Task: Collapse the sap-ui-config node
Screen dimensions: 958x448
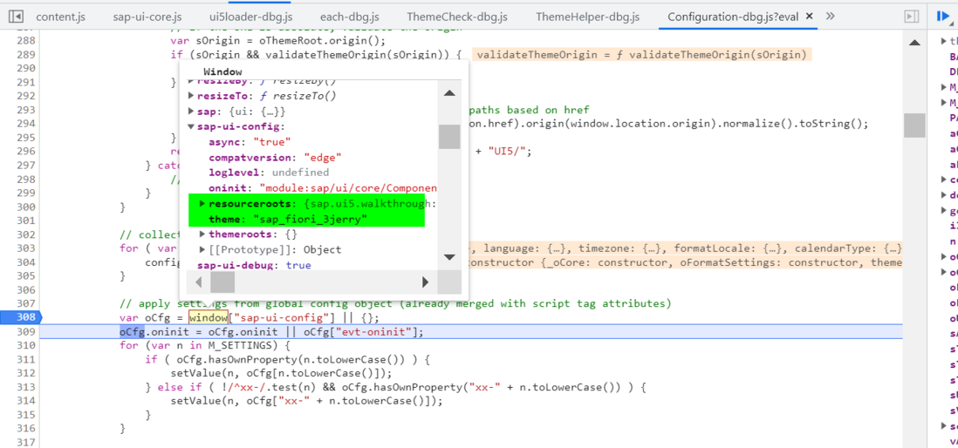Action: [x=191, y=127]
